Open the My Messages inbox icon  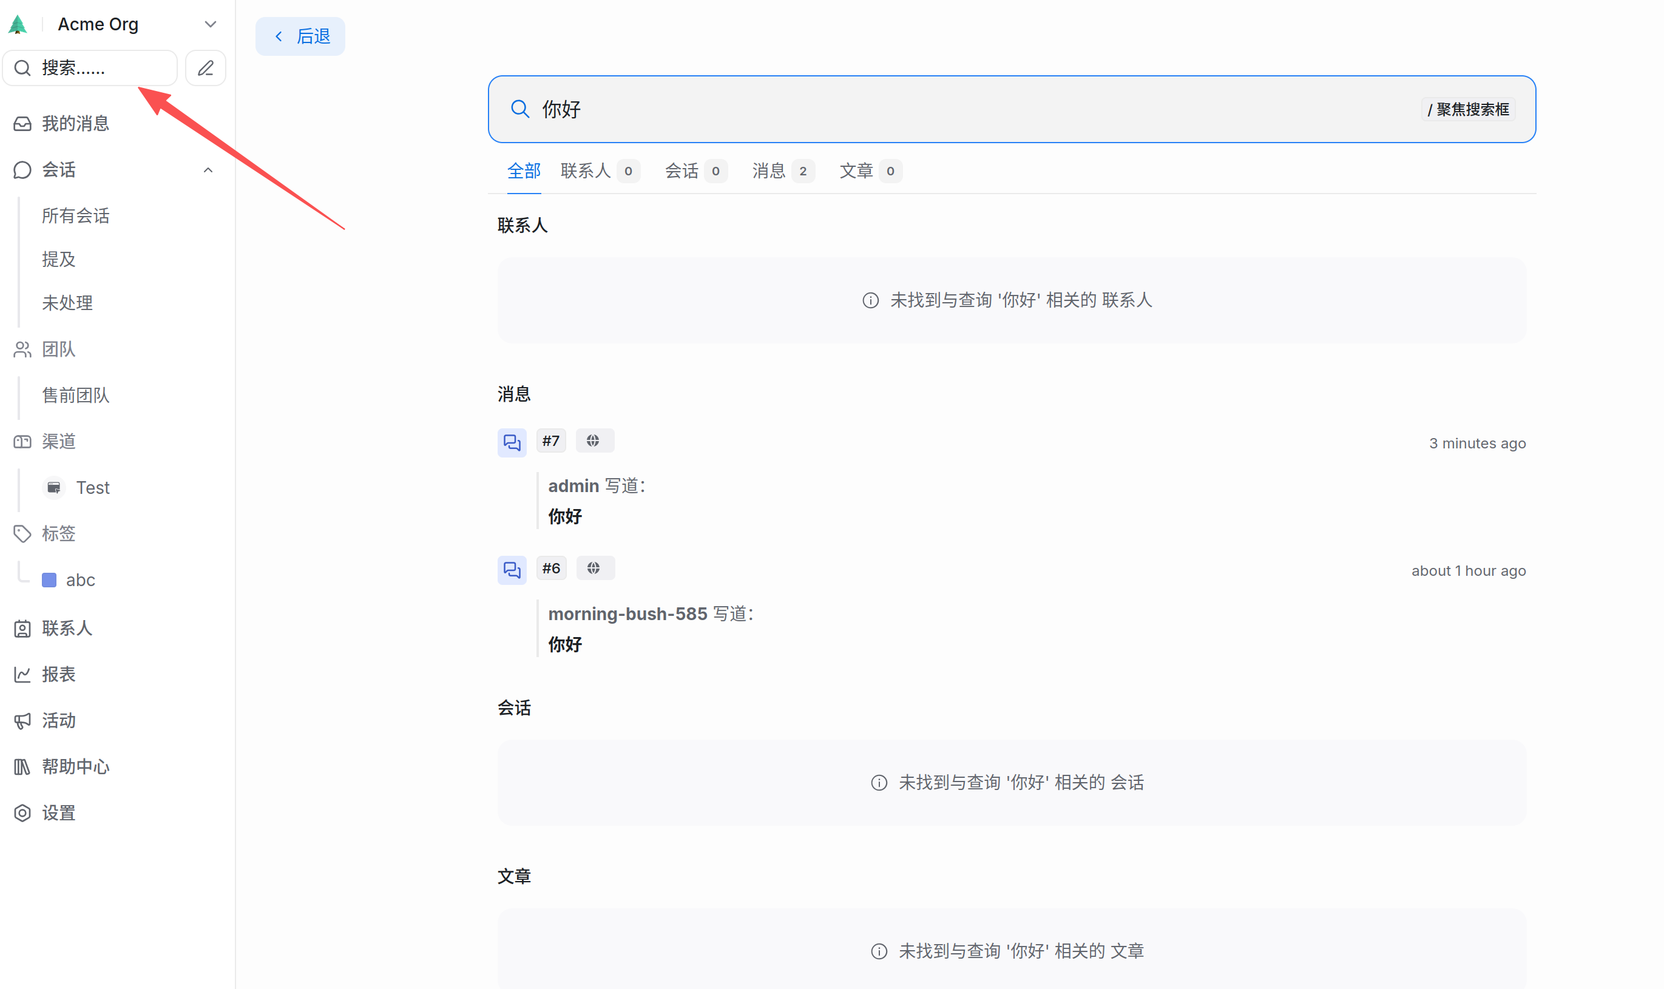(x=22, y=124)
